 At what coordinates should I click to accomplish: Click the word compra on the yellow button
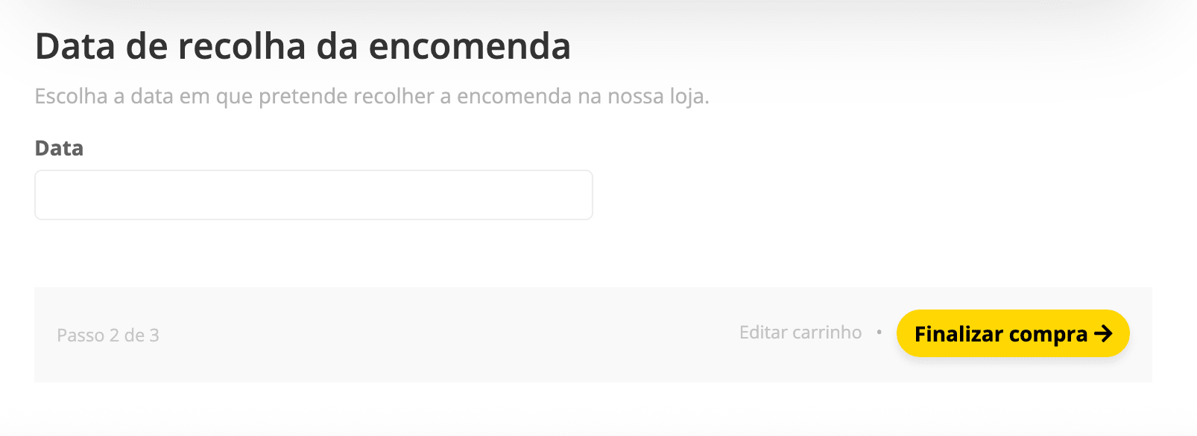1048,334
